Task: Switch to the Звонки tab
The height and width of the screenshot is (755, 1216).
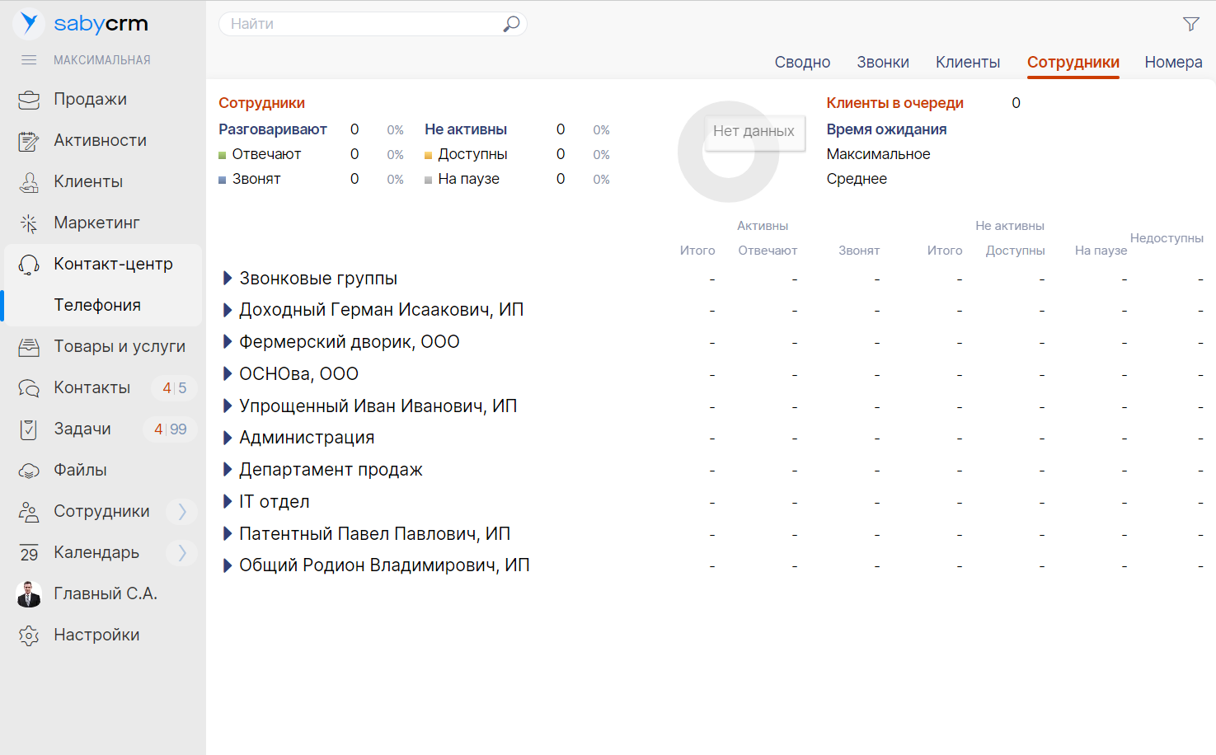Action: click(x=883, y=62)
